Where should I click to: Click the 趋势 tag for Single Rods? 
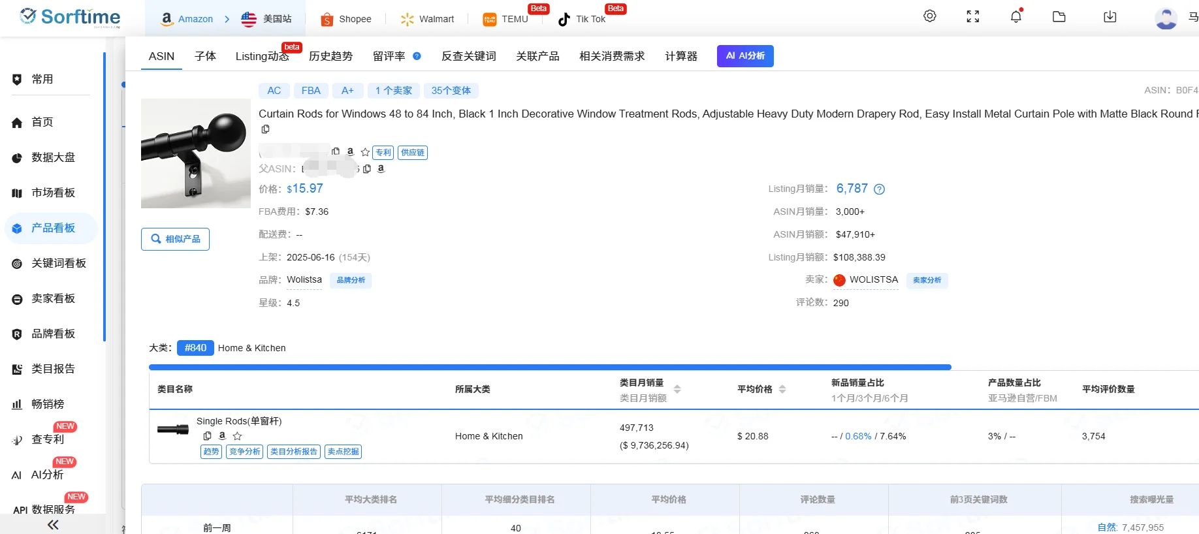[x=211, y=452]
